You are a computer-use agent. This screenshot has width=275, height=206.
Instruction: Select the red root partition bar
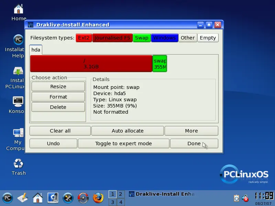click(91, 64)
